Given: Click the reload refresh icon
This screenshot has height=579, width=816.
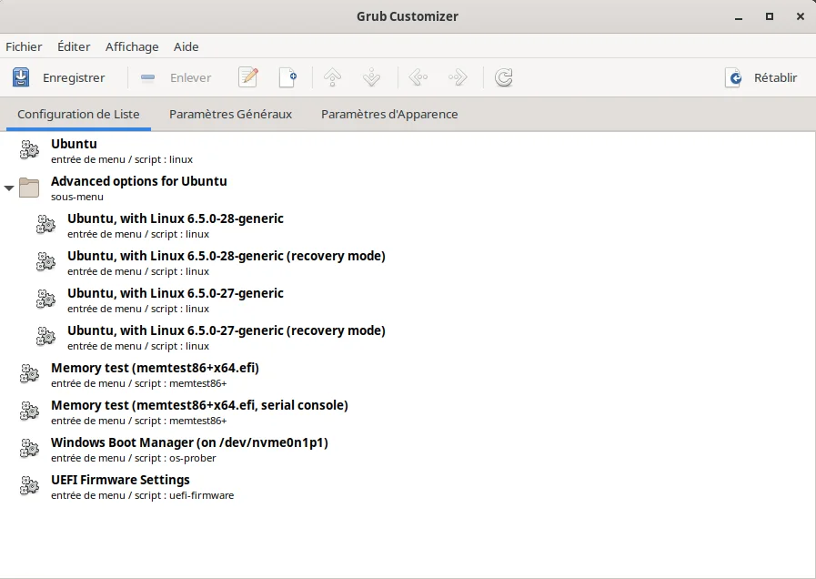Looking at the screenshot, I should 504,77.
